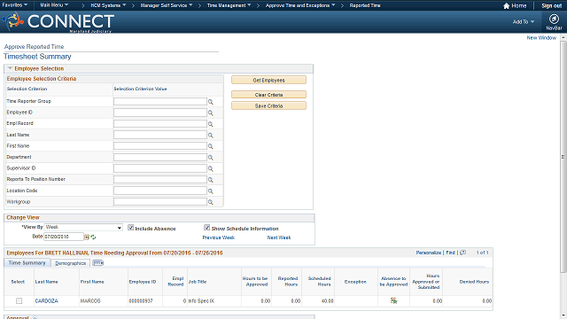Viewport: 567px width, 319px height.
Task: Collapse the Employee Selection section
Action: click(10, 68)
